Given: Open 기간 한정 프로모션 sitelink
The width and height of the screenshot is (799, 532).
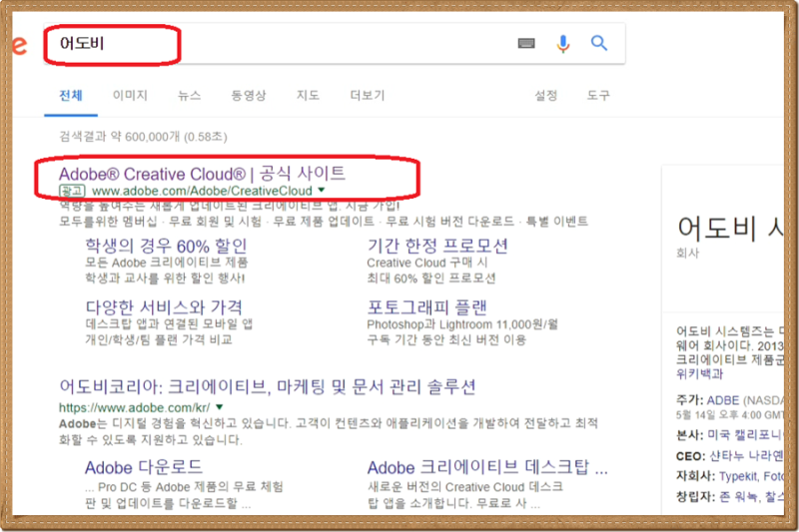Looking at the screenshot, I should (437, 246).
